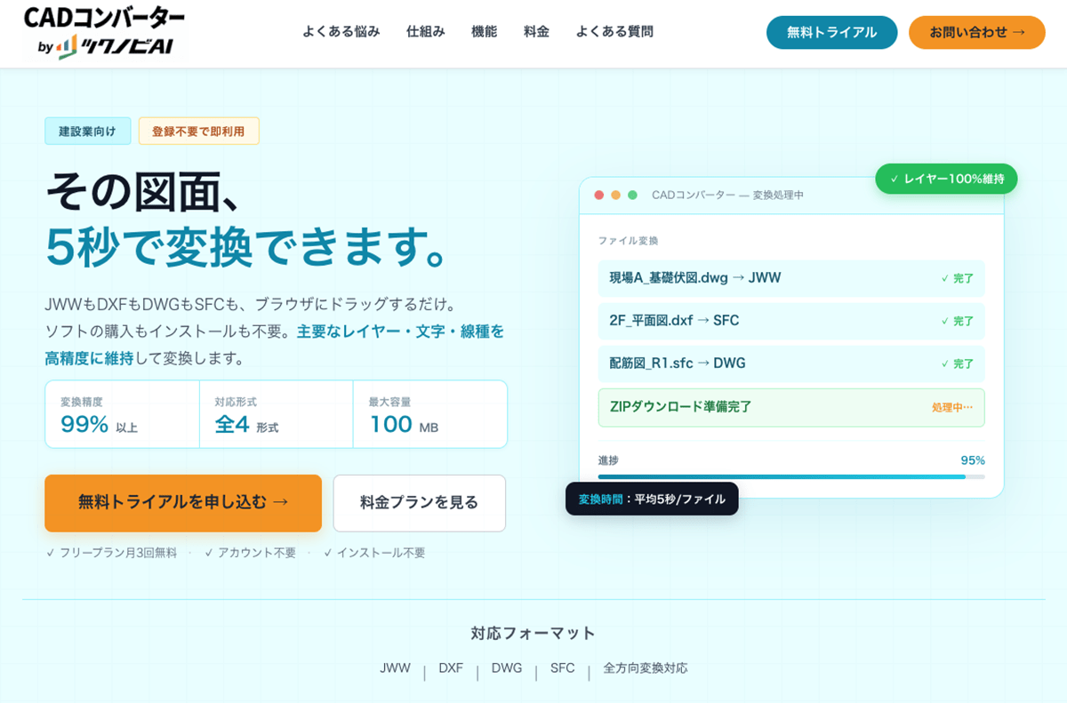The image size is (1067, 703).
Task: Toggle the フリープラン月3回無料 checkmark
Action: (x=50, y=552)
